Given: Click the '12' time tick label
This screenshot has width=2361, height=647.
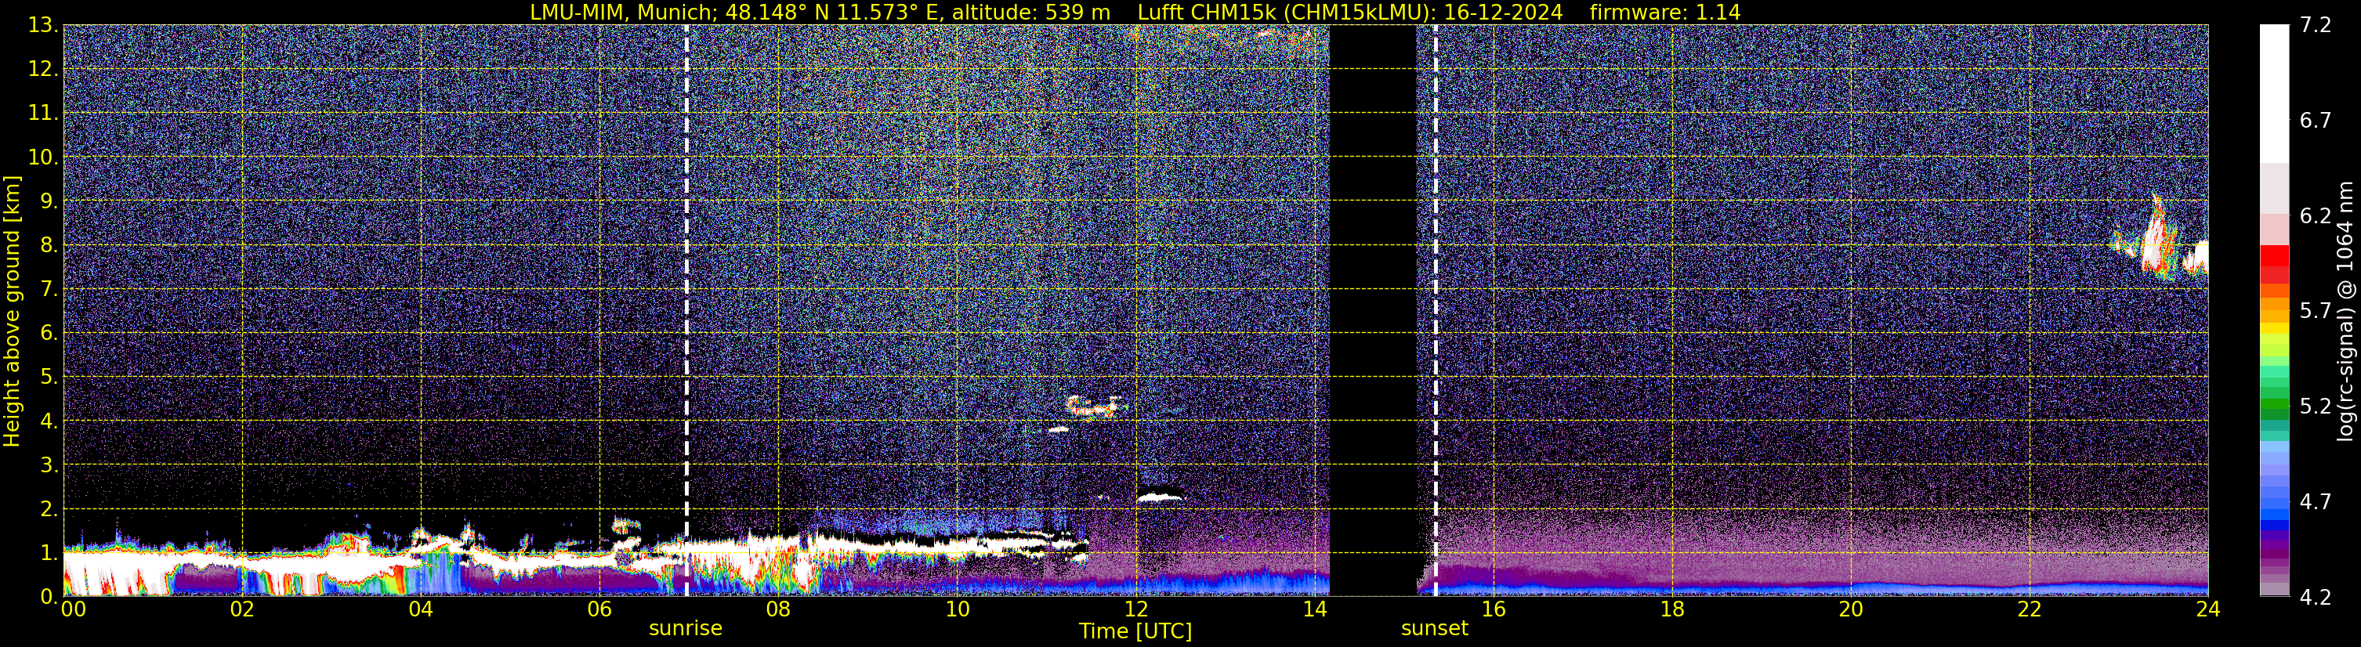Looking at the screenshot, I should click(1135, 609).
